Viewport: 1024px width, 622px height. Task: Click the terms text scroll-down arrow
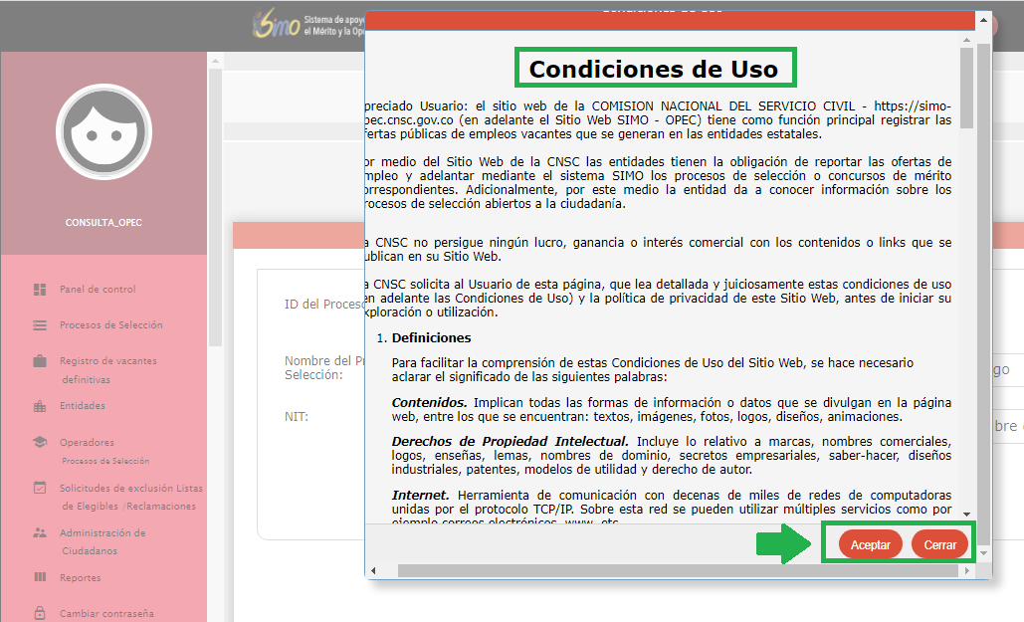(966, 514)
